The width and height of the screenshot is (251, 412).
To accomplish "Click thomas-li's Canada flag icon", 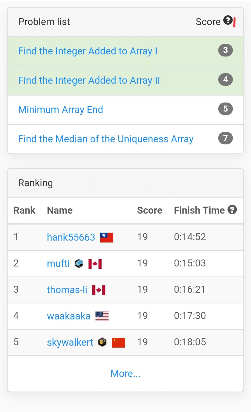I will point(99,290).
